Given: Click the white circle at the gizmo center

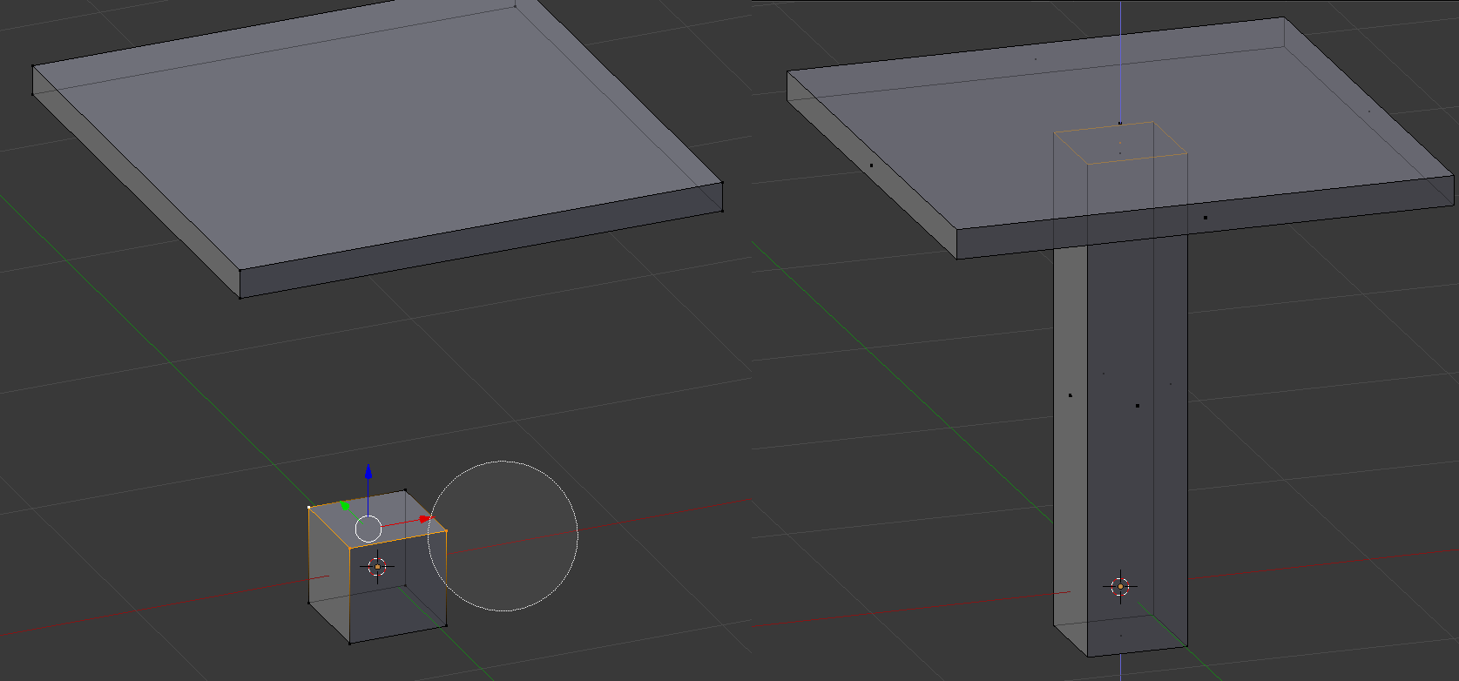Looking at the screenshot, I should click(x=368, y=528).
